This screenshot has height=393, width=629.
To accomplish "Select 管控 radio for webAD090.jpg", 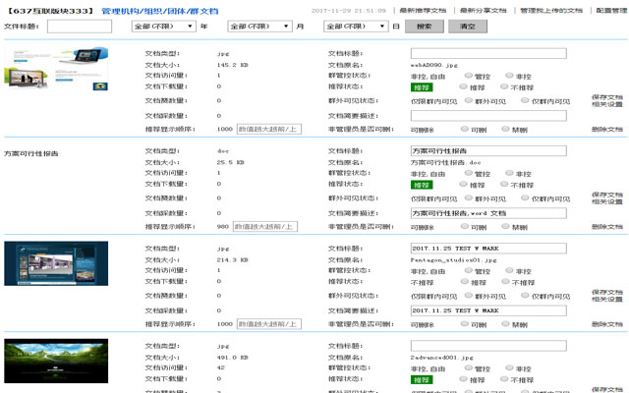I will (x=466, y=76).
